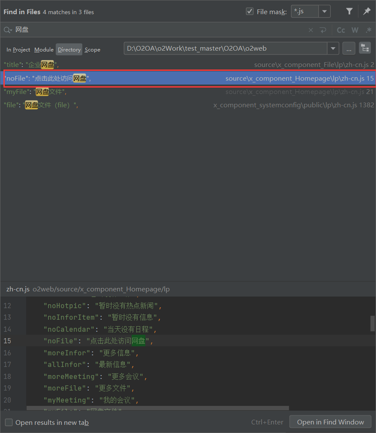Image resolution: width=376 pixels, height=433 pixels.
Task: Expand the directory path dropdown arrow
Action: coord(333,48)
